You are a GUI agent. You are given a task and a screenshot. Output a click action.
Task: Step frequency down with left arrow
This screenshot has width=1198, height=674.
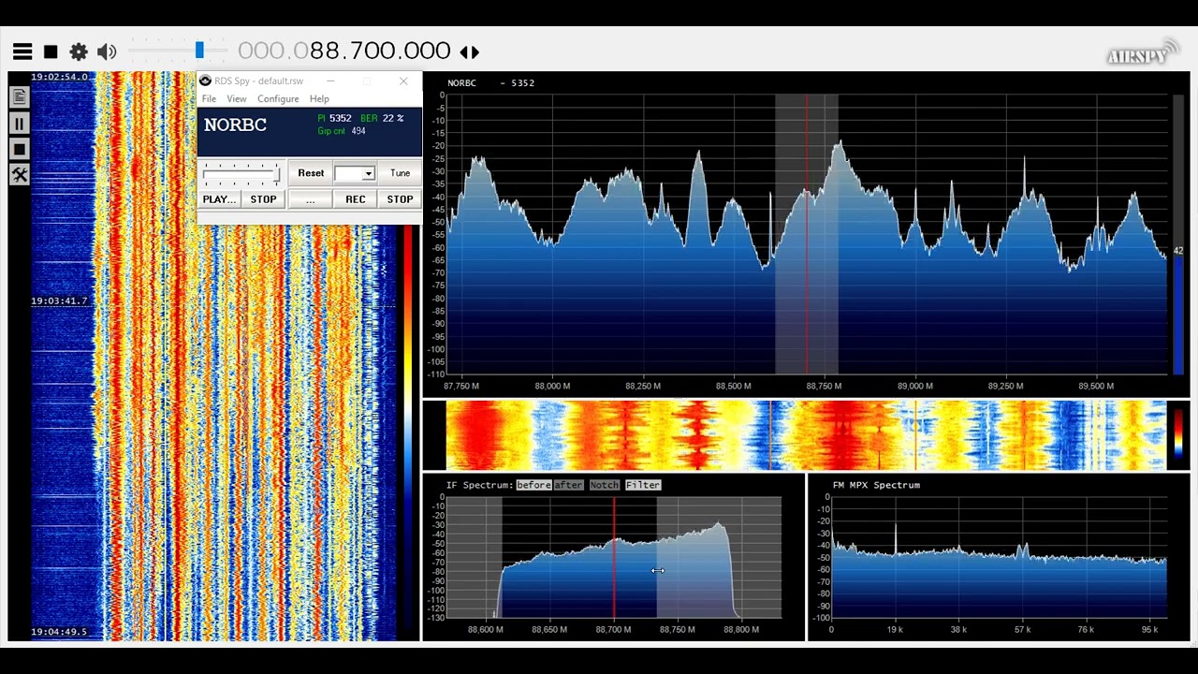point(464,52)
